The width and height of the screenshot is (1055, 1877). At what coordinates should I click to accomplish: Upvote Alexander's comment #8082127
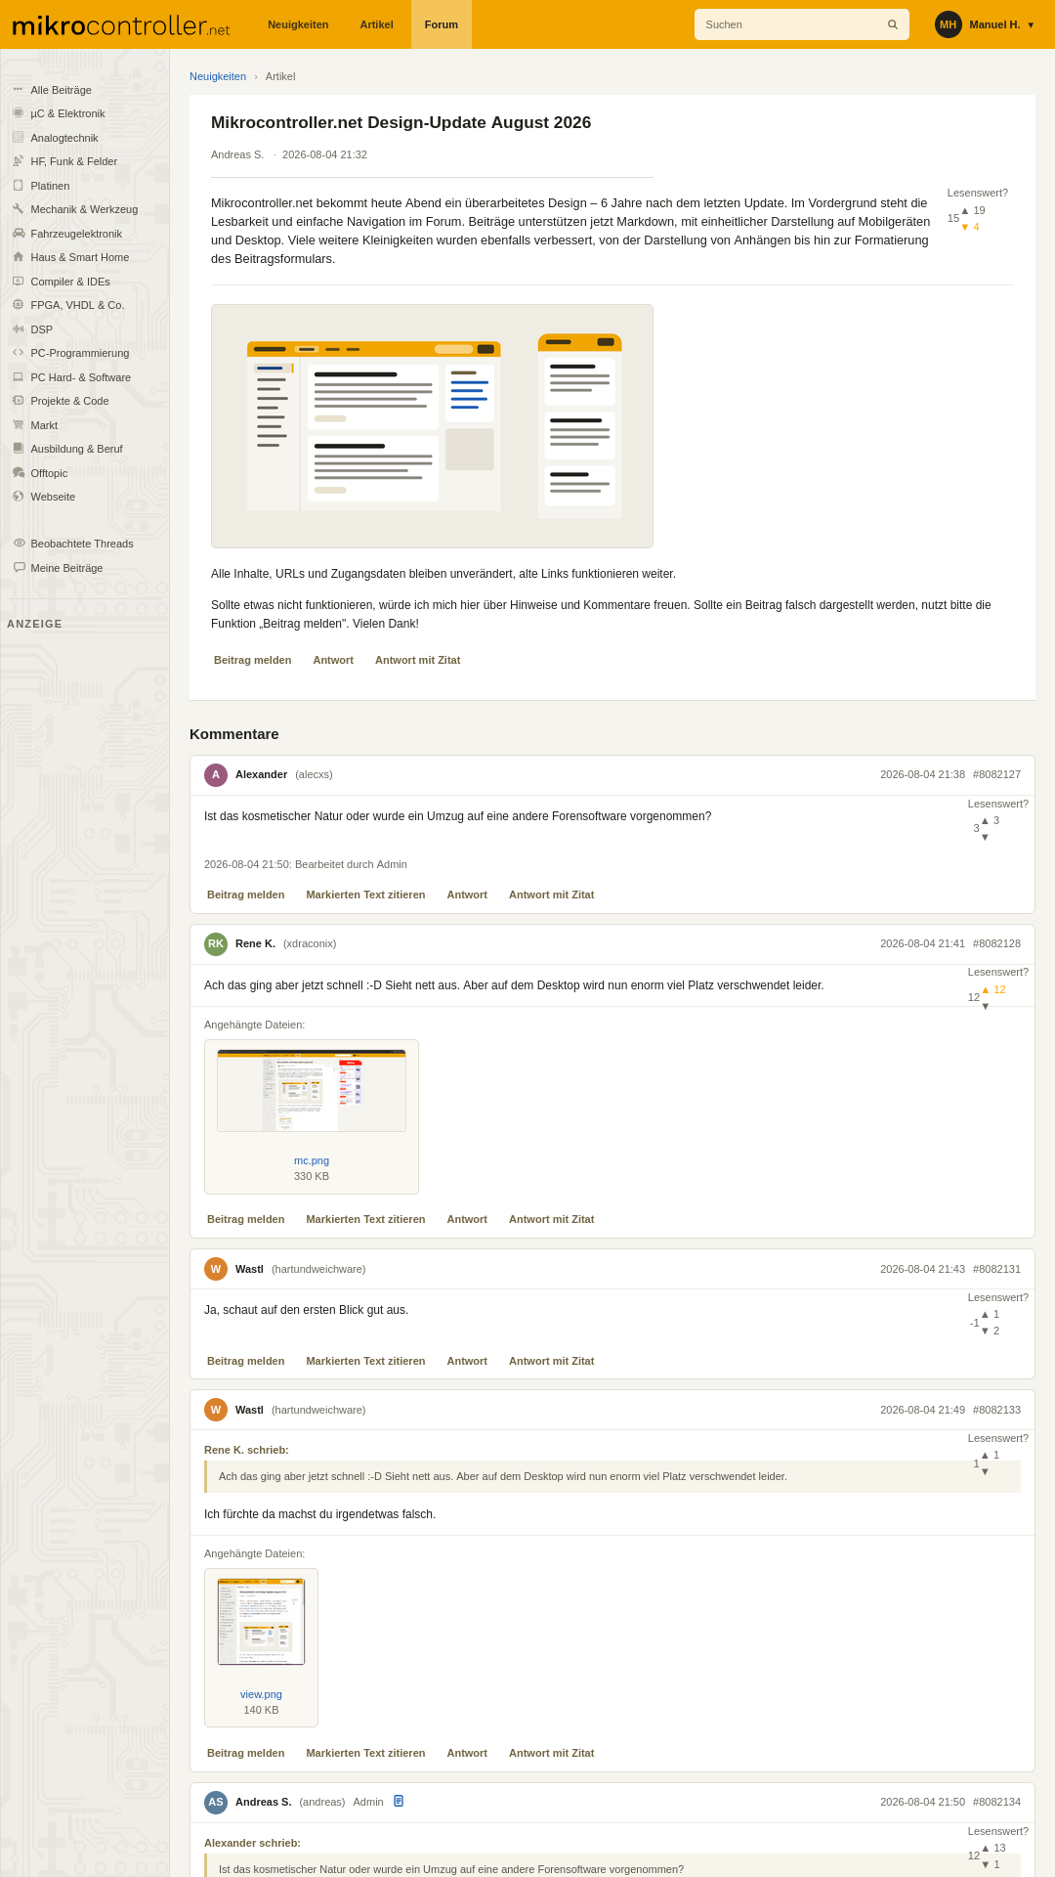pyautogui.click(x=985, y=821)
